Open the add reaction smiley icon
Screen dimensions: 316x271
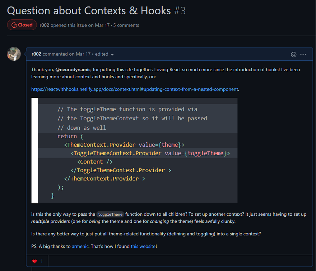coord(293,55)
